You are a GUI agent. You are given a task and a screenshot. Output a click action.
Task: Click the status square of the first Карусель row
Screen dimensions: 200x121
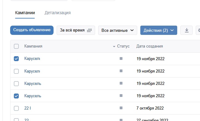click(x=121, y=59)
